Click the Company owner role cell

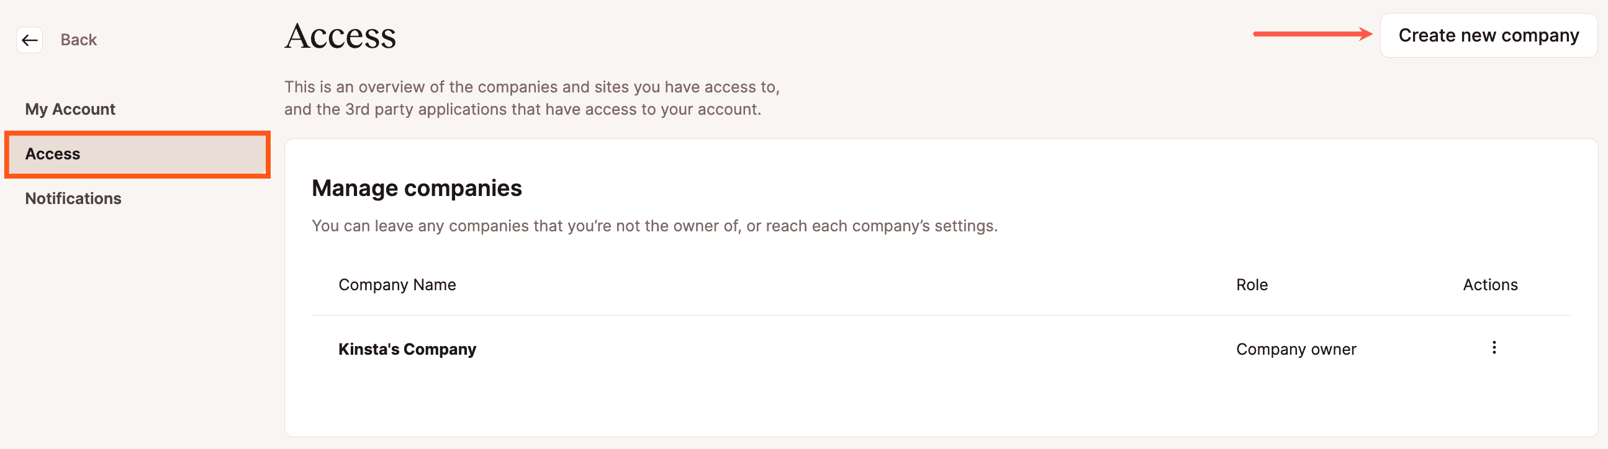coord(1296,349)
